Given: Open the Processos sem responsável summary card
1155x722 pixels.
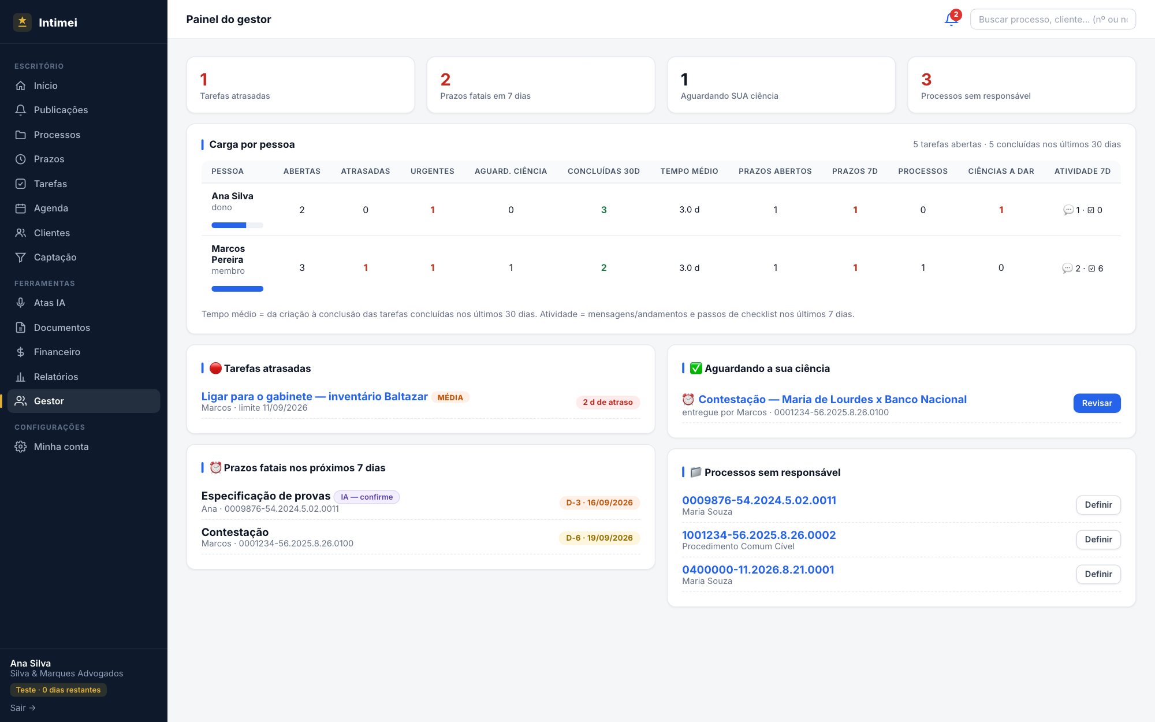Looking at the screenshot, I should pyautogui.click(x=1022, y=85).
